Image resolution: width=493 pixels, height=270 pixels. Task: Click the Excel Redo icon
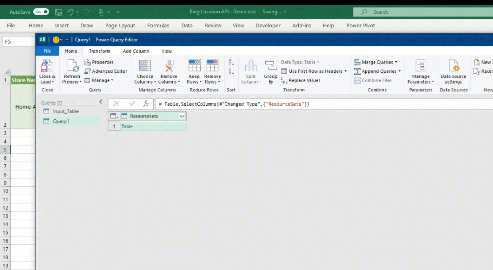[87, 12]
